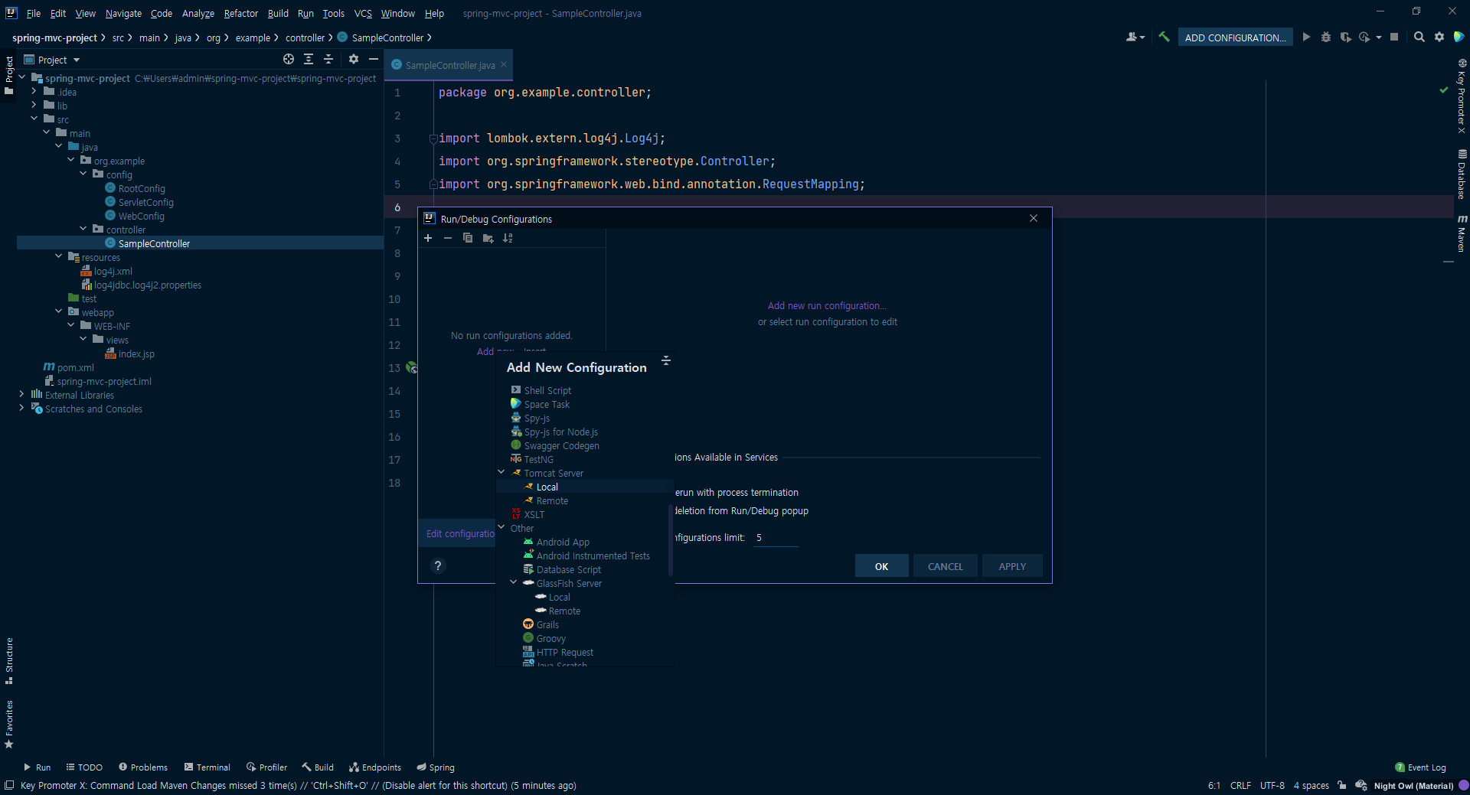The image size is (1470, 795).
Task: Collapse the src folder
Action: 34,119
